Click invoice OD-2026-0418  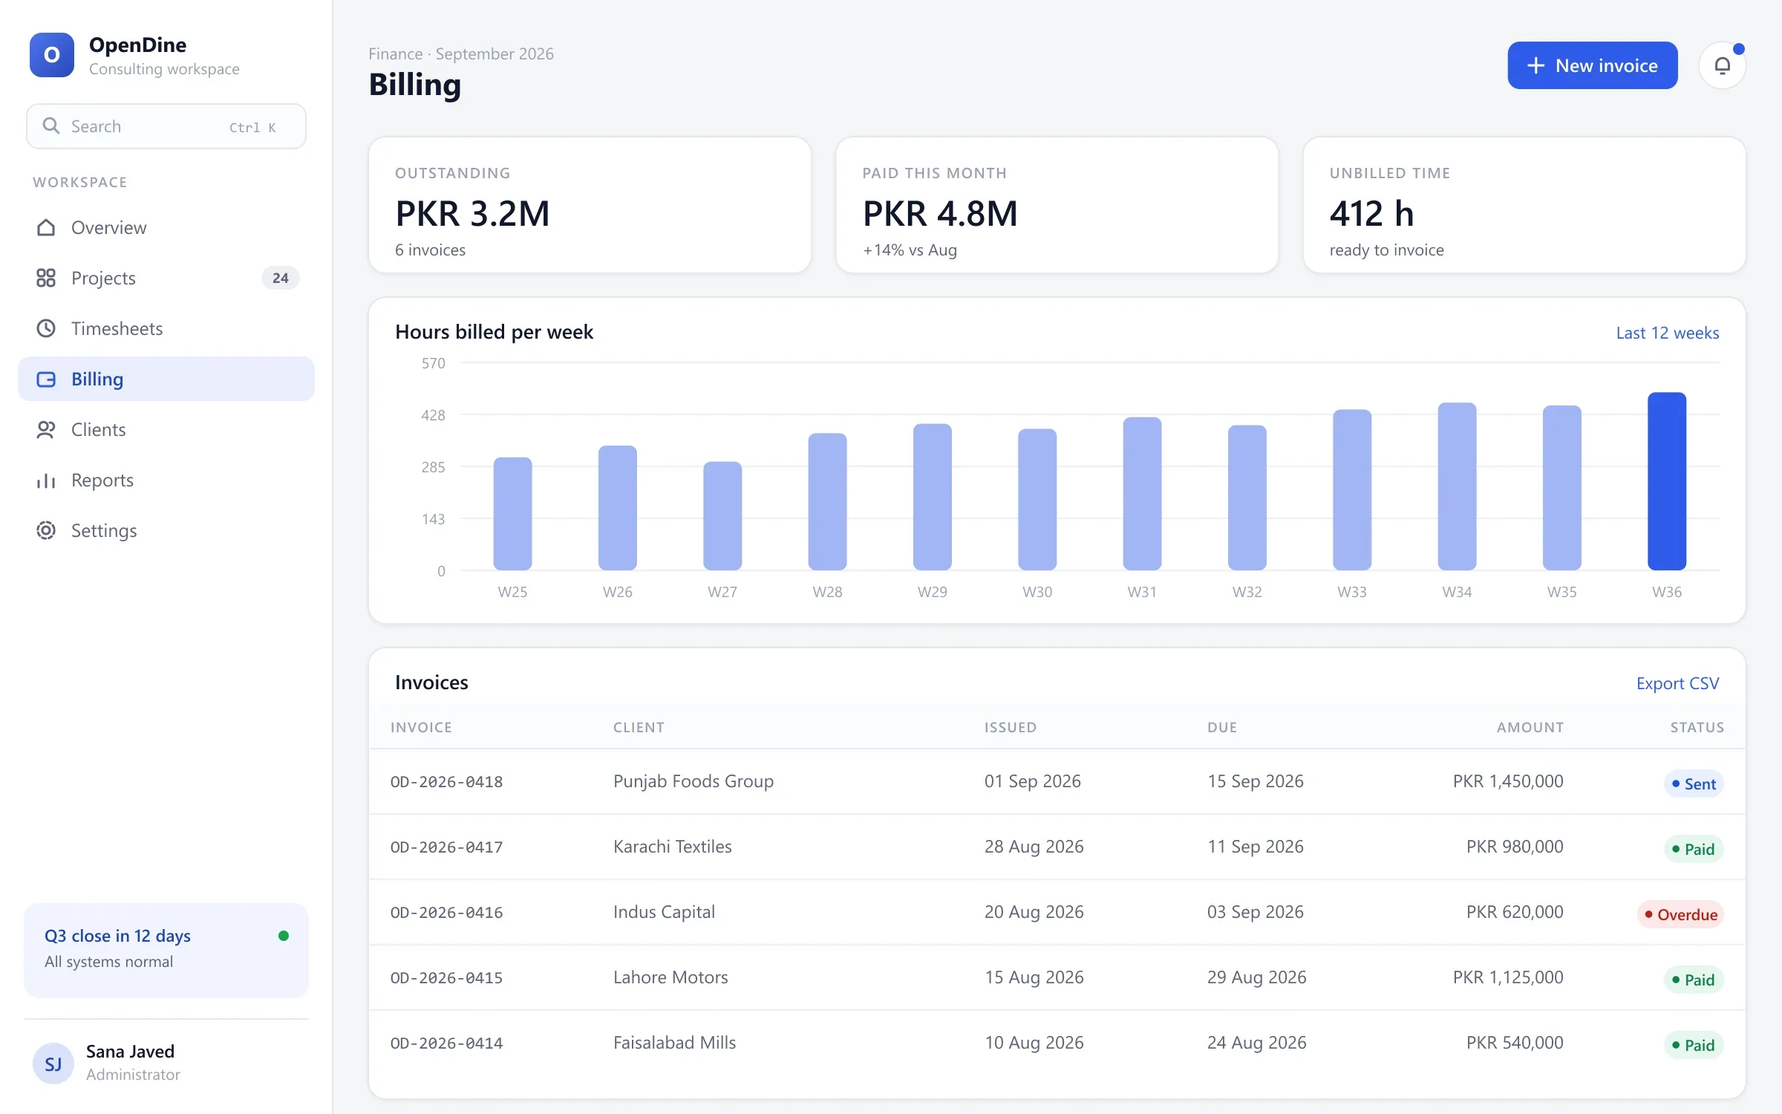click(x=447, y=781)
